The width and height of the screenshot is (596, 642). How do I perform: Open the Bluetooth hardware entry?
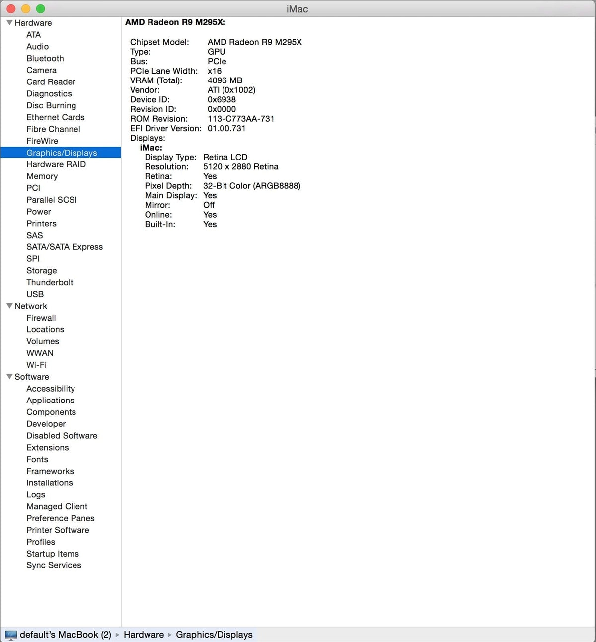click(x=45, y=58)
